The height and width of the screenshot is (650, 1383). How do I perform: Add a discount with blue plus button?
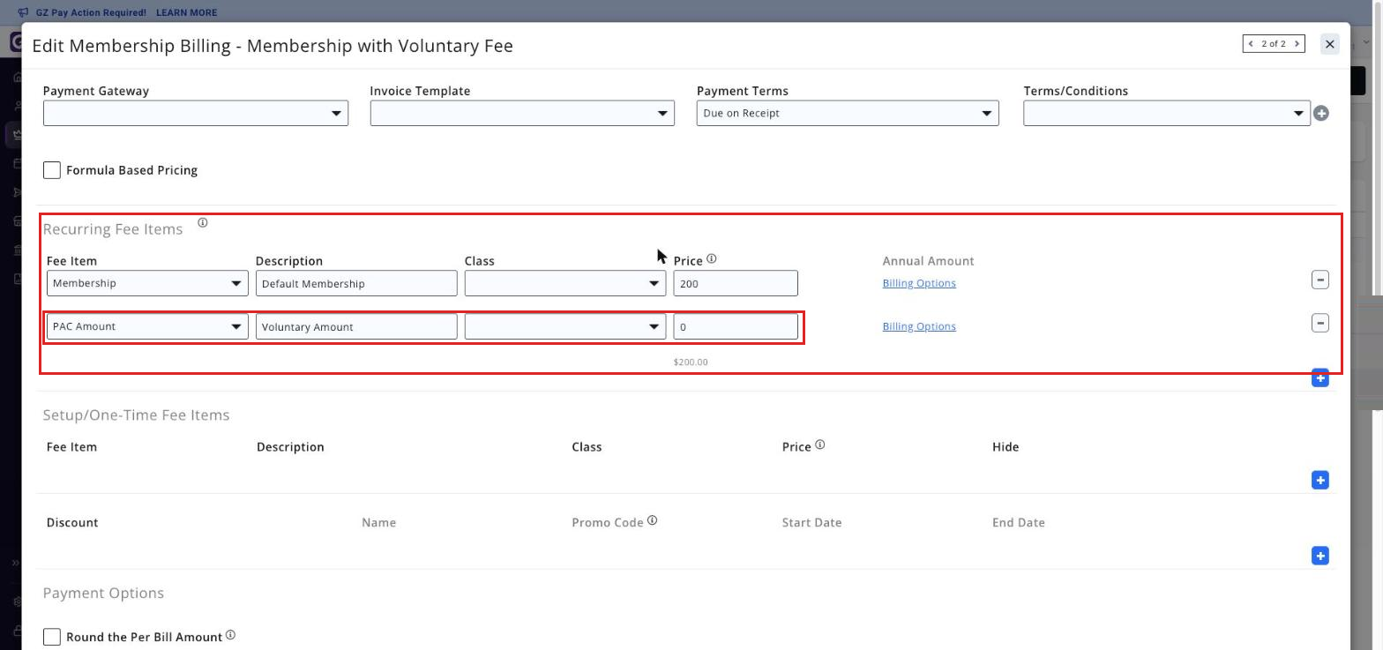1320,556
